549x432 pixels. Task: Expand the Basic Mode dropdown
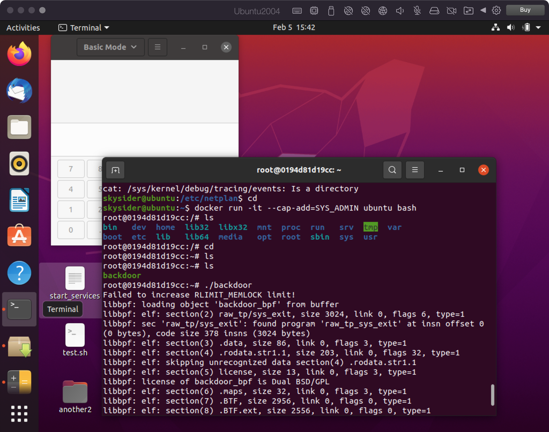(110, 47)
